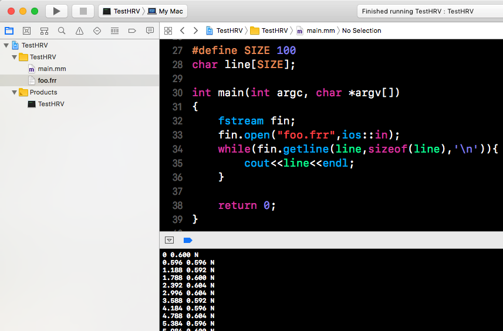The height and width of the screenshot is (331, 503).
Task: Click the Run (play) button
Action: (x=56, y=11)
